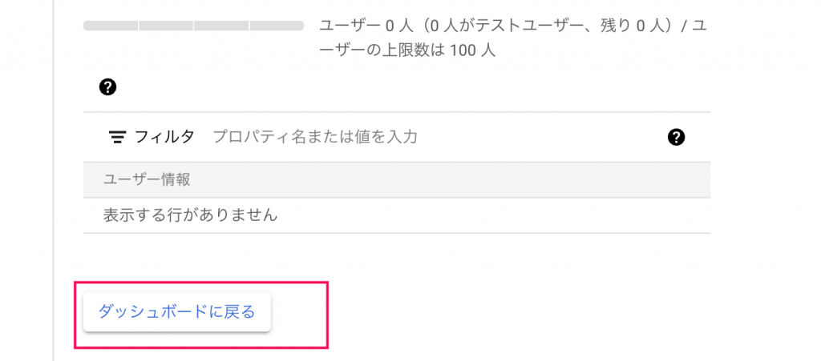The image size is (821, 361).
Task: Click the first segment of the user quota bar
Action: pos(111,26)
